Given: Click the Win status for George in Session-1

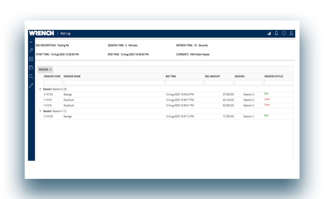Looking at the screenshot, I should pos(266,115).
